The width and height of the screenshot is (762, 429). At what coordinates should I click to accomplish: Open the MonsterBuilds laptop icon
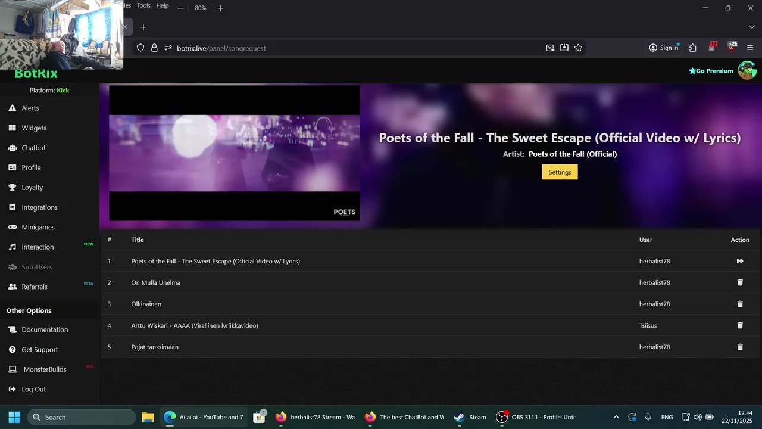point(12,369)
